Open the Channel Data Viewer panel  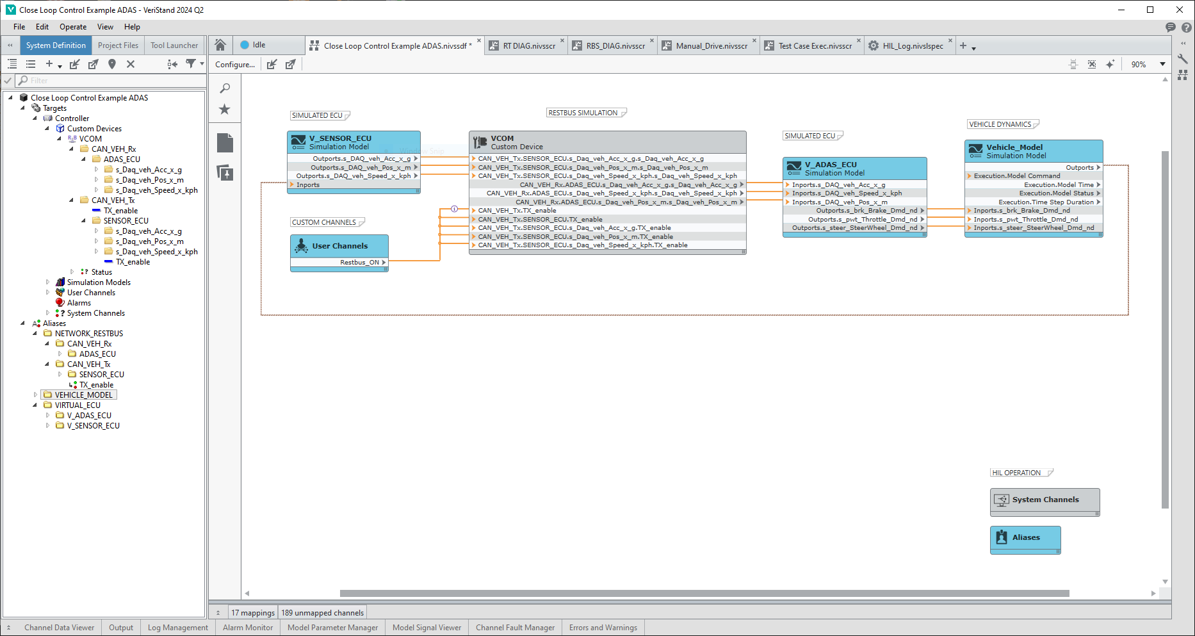(59, 628)
